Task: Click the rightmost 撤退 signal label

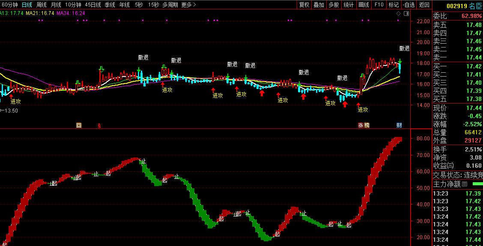Action: pos(405,48)
